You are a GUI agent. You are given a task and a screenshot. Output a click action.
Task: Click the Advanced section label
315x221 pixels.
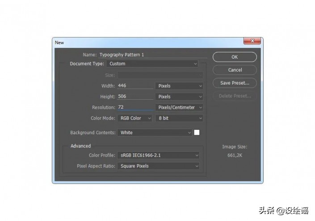[x=80, y=146]
